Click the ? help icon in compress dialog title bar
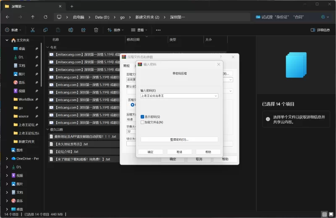This screenshot has width=336, height=218. coord(221,57)
